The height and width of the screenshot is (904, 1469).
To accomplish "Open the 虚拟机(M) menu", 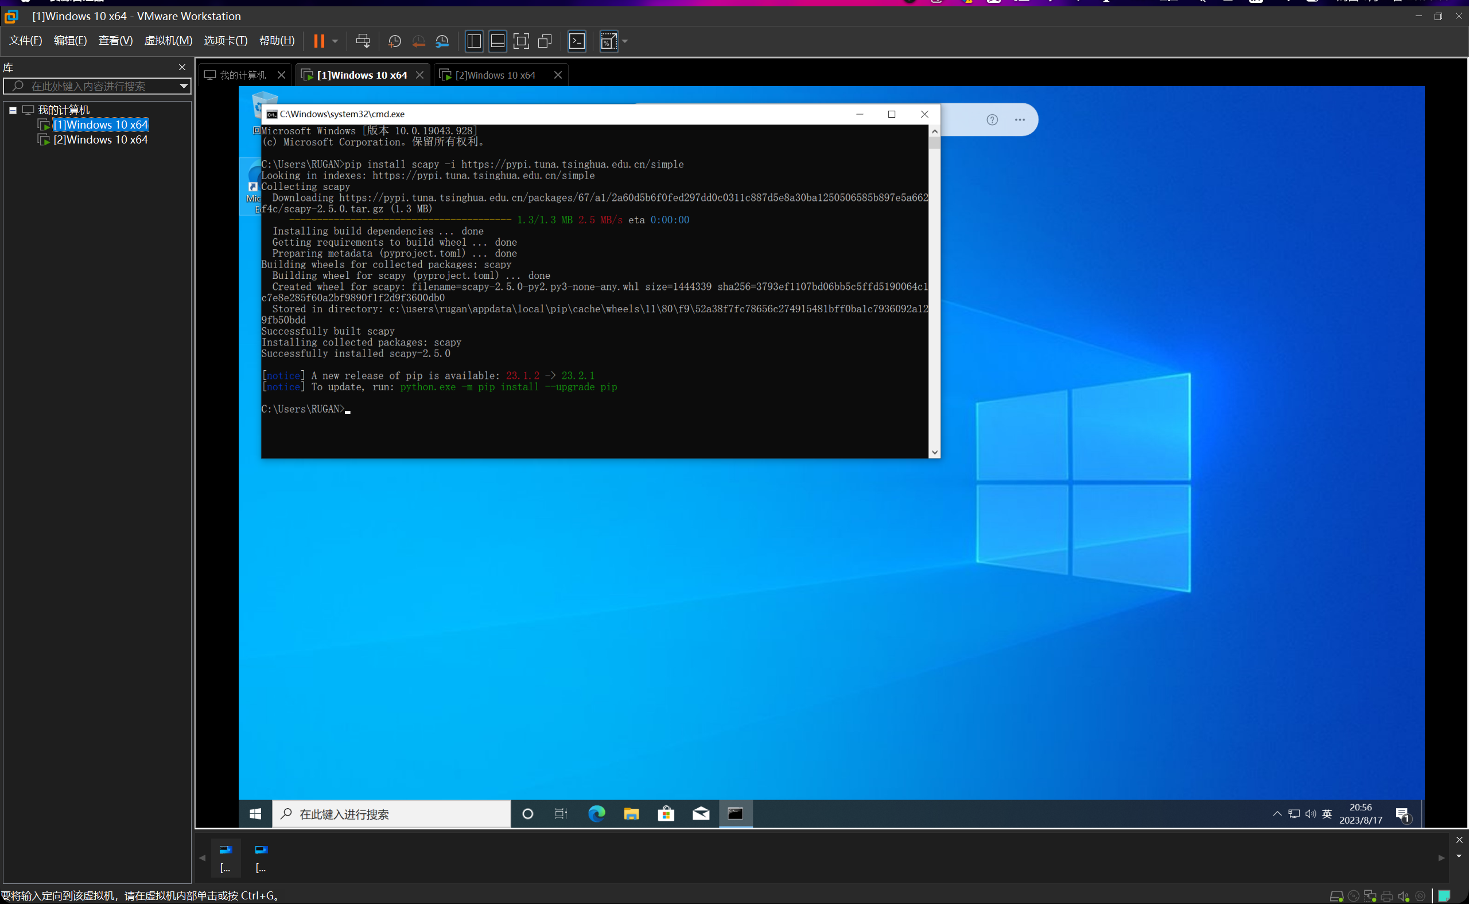I will click(168, 40).
